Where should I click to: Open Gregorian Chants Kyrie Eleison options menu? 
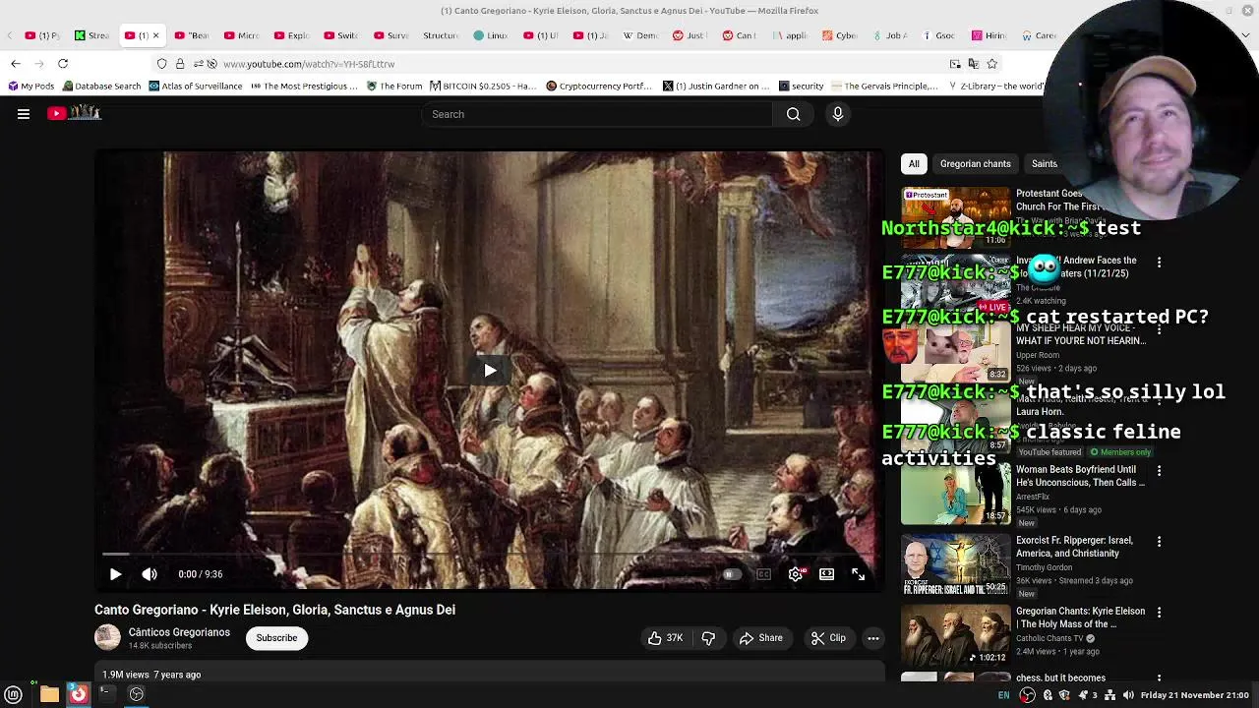[1159, 613]
